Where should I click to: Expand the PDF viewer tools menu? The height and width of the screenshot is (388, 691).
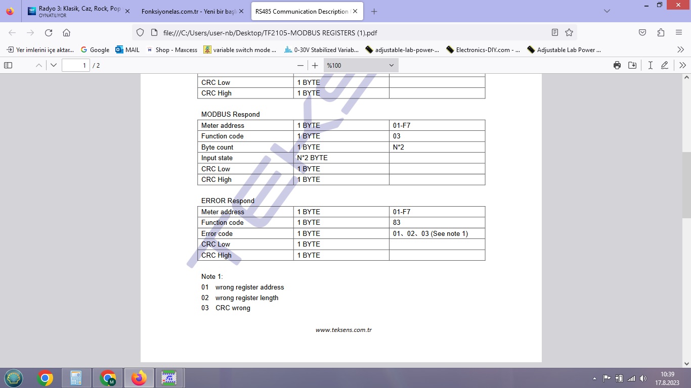click(682, 65)
